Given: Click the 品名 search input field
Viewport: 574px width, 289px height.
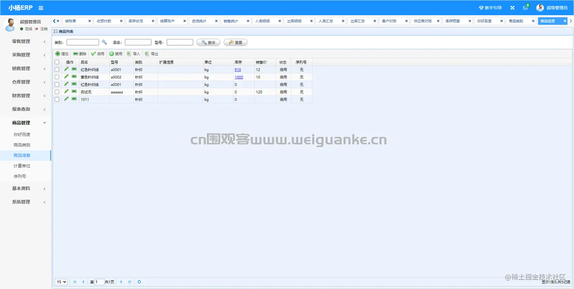Looking at the screenshot, I should (138, 42).
